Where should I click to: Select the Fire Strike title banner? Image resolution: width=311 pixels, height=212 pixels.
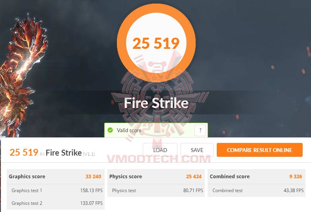pos(156,103)
